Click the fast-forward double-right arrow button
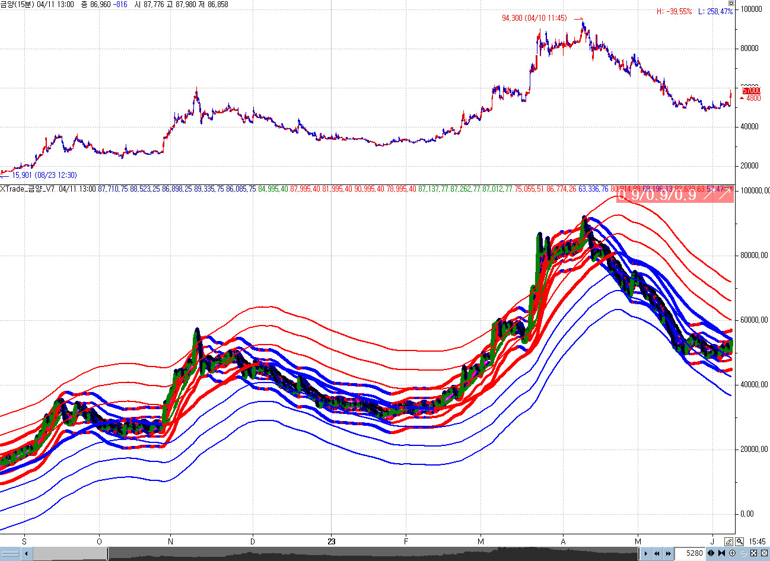 pos(669,554)
